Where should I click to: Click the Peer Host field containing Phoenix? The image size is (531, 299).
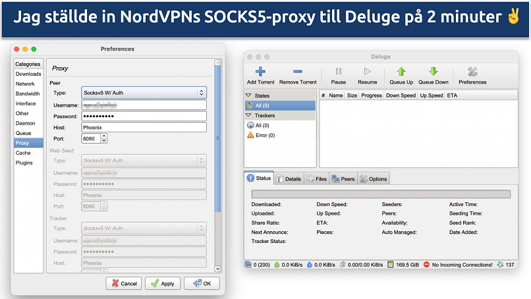coord(144,128)
